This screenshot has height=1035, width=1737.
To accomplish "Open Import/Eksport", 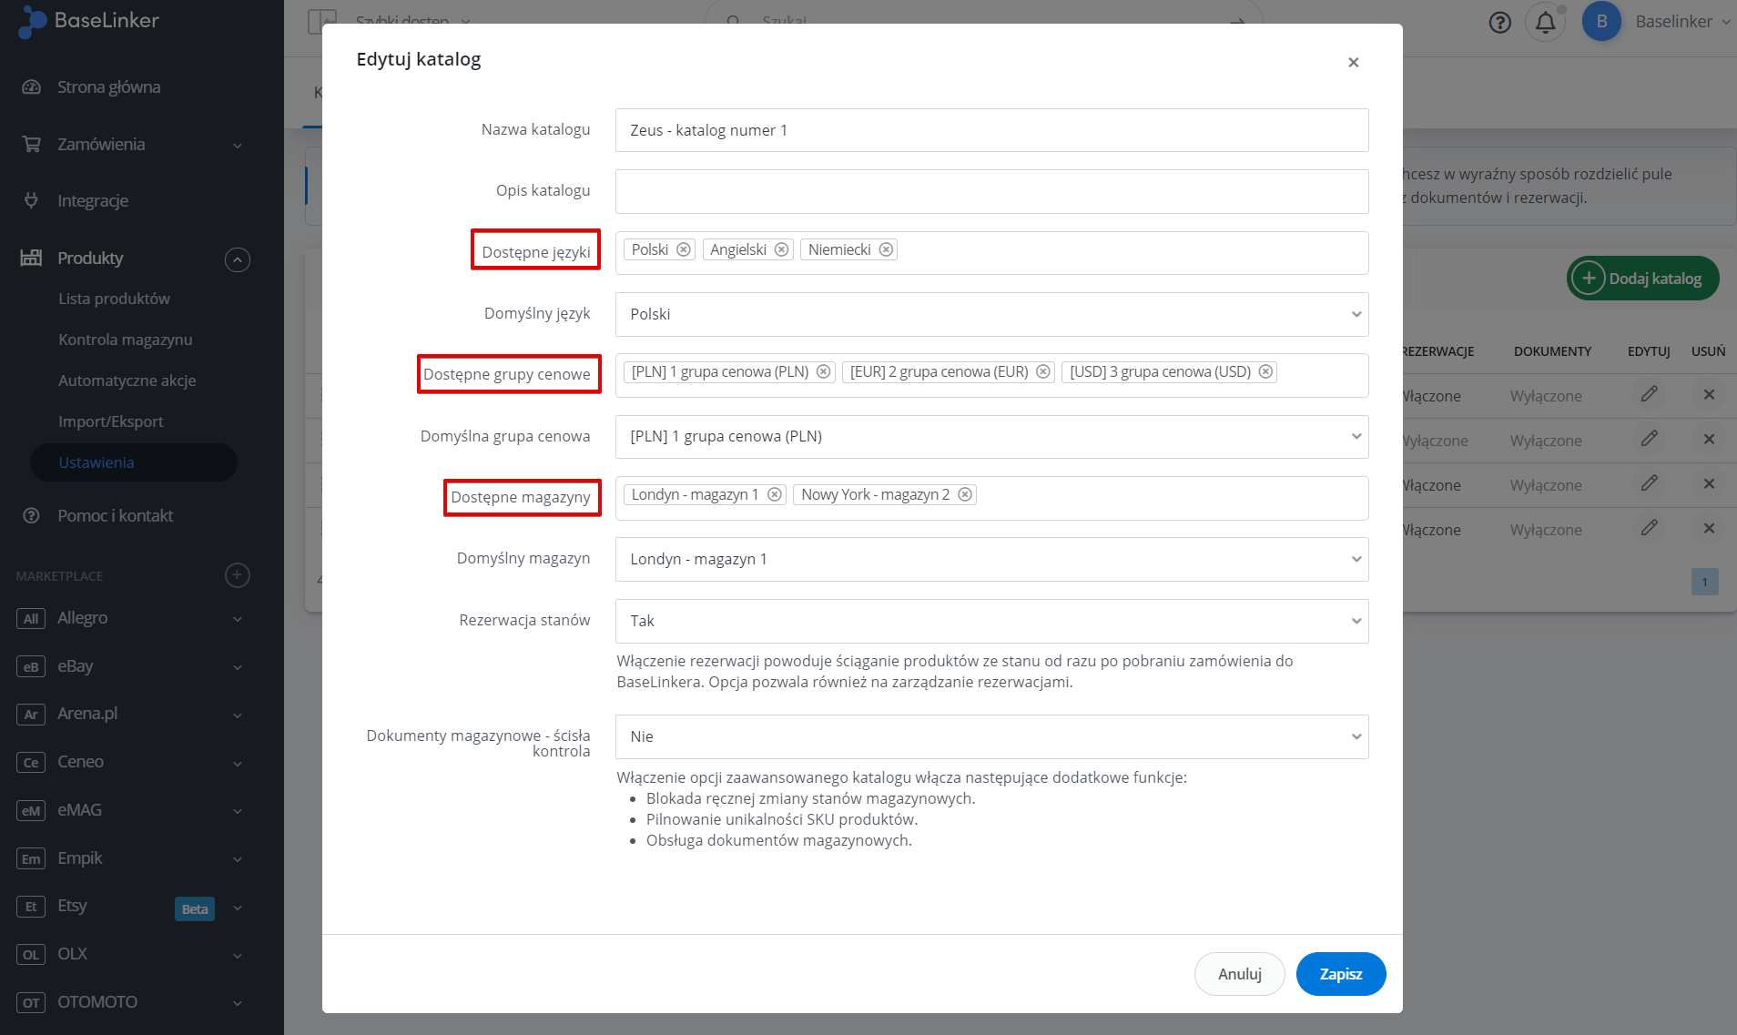I will click(x=110, y=421).
